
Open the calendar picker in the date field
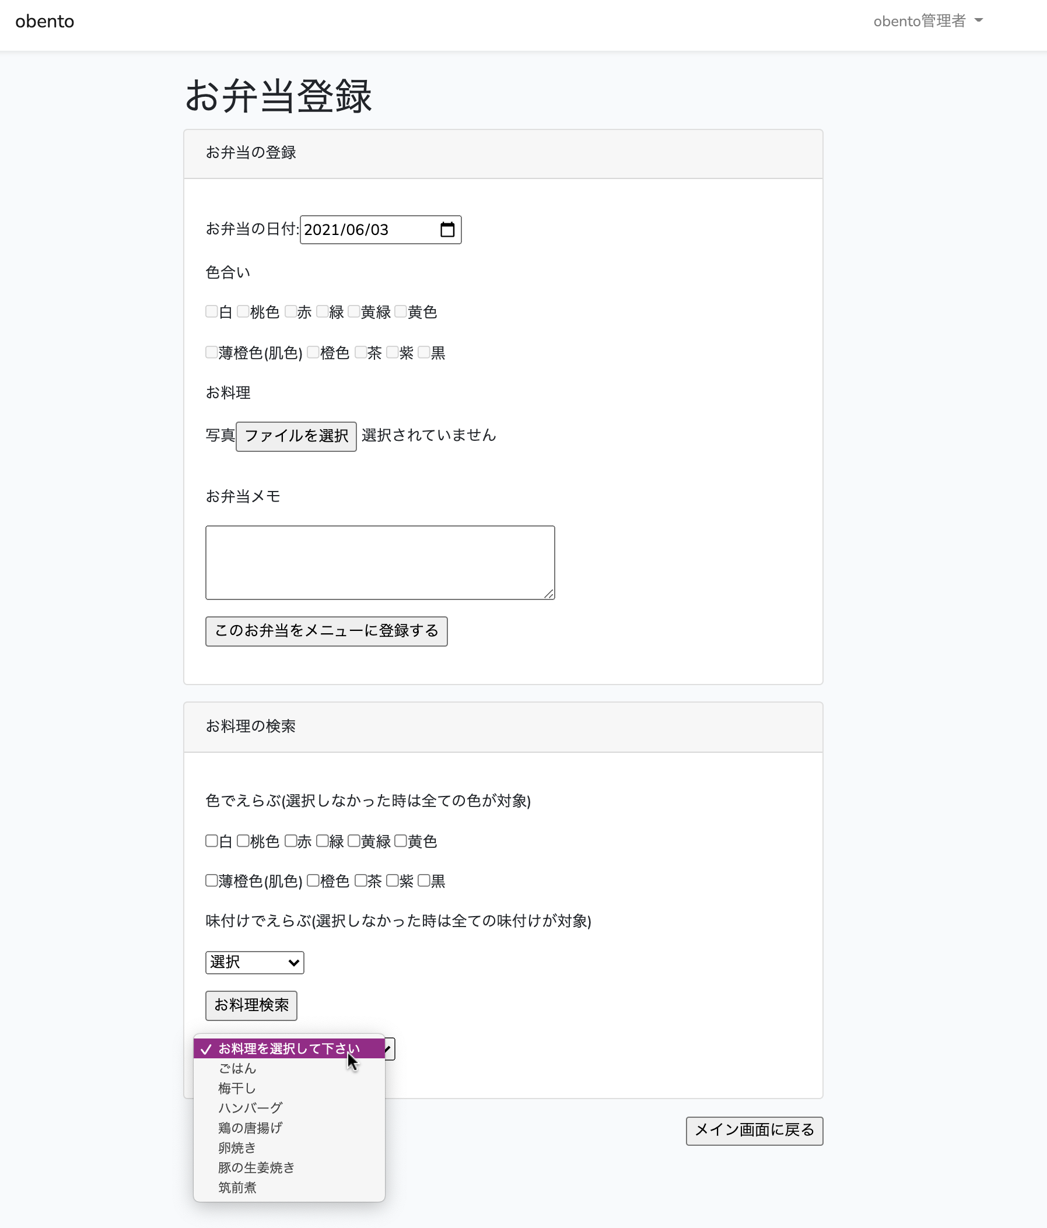click(x=447, y=229)
